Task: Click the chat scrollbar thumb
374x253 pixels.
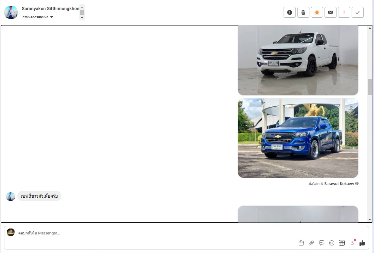Action: point(370,87)
